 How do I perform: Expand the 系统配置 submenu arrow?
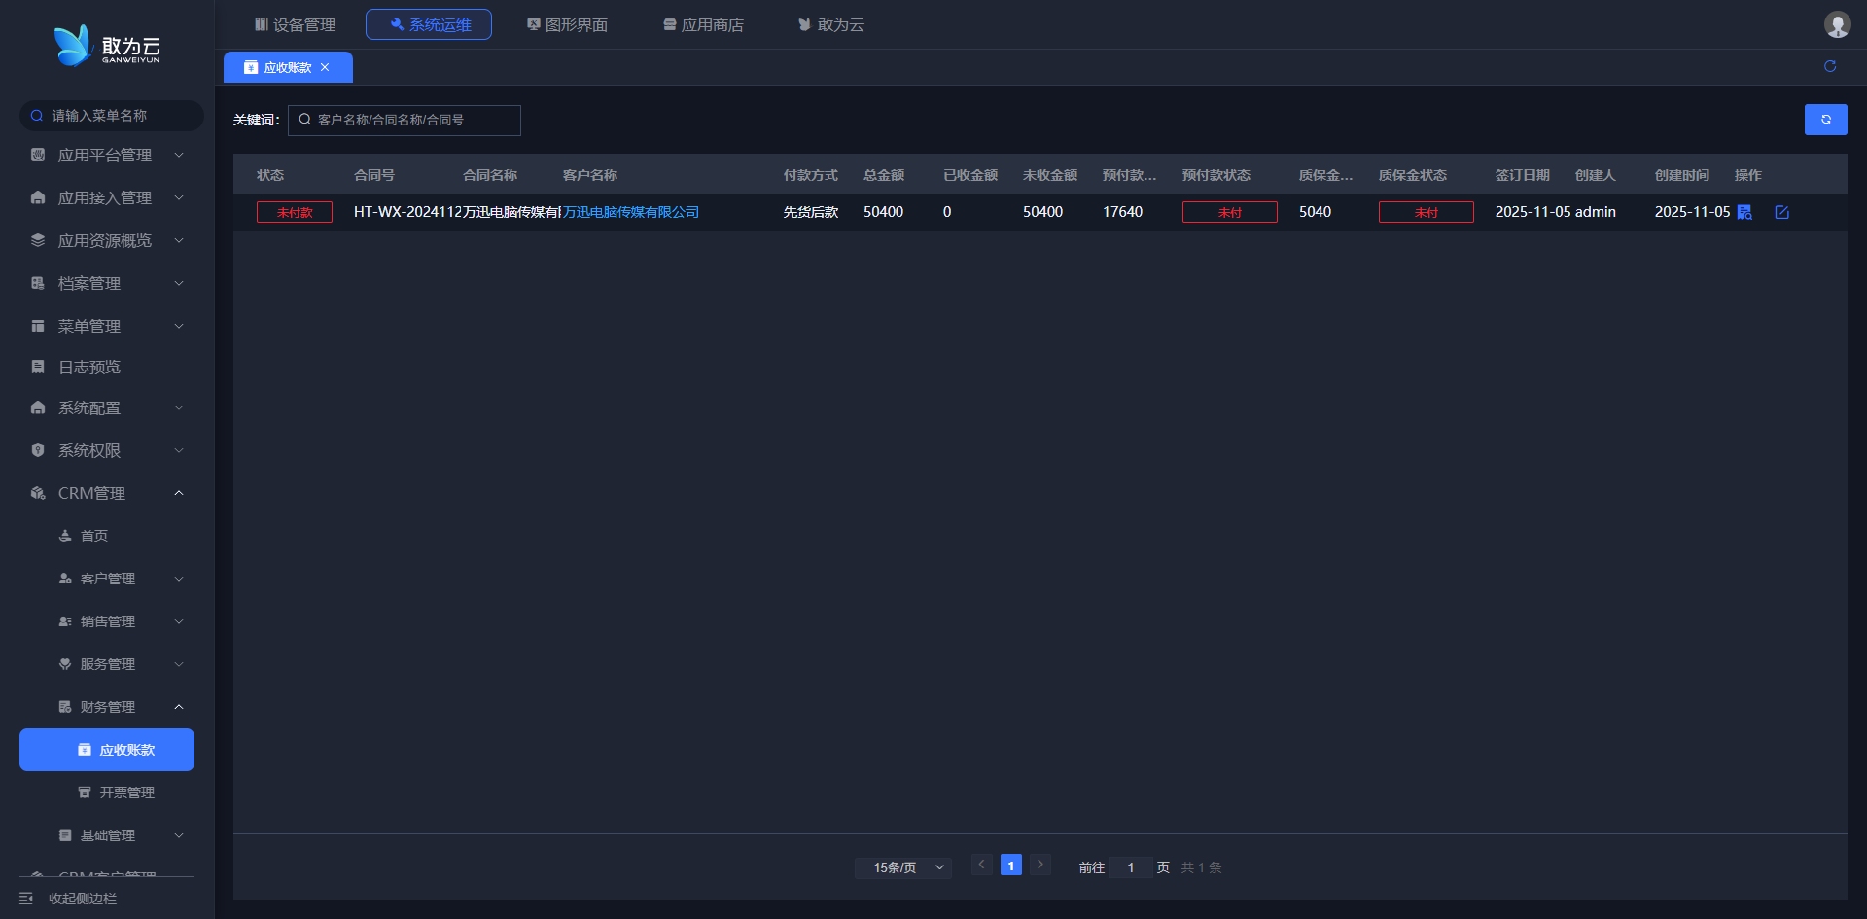coord(179,407)
